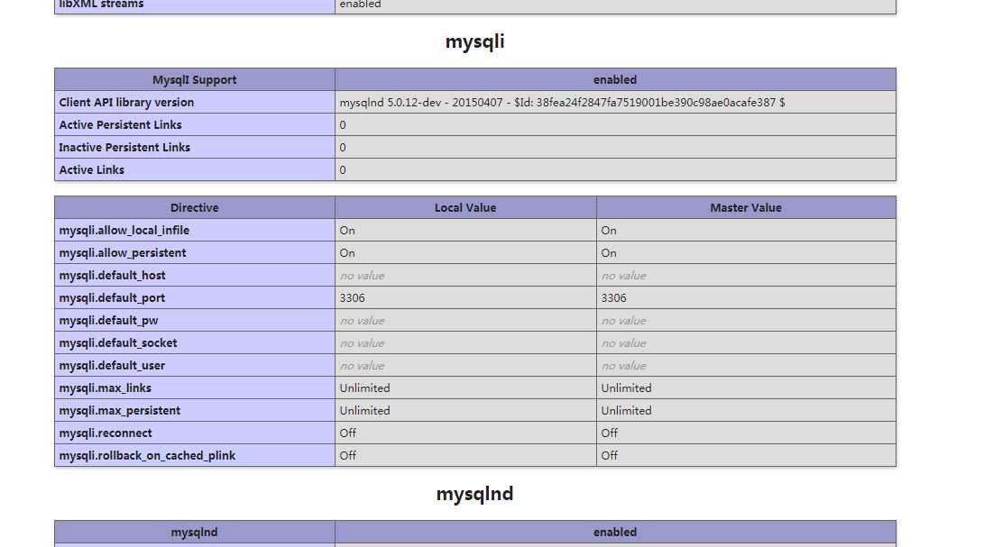This screenshot has height=547, width=984.
Task: Select the mysqli.default_host directive
Action: click(x=113, y=276)
